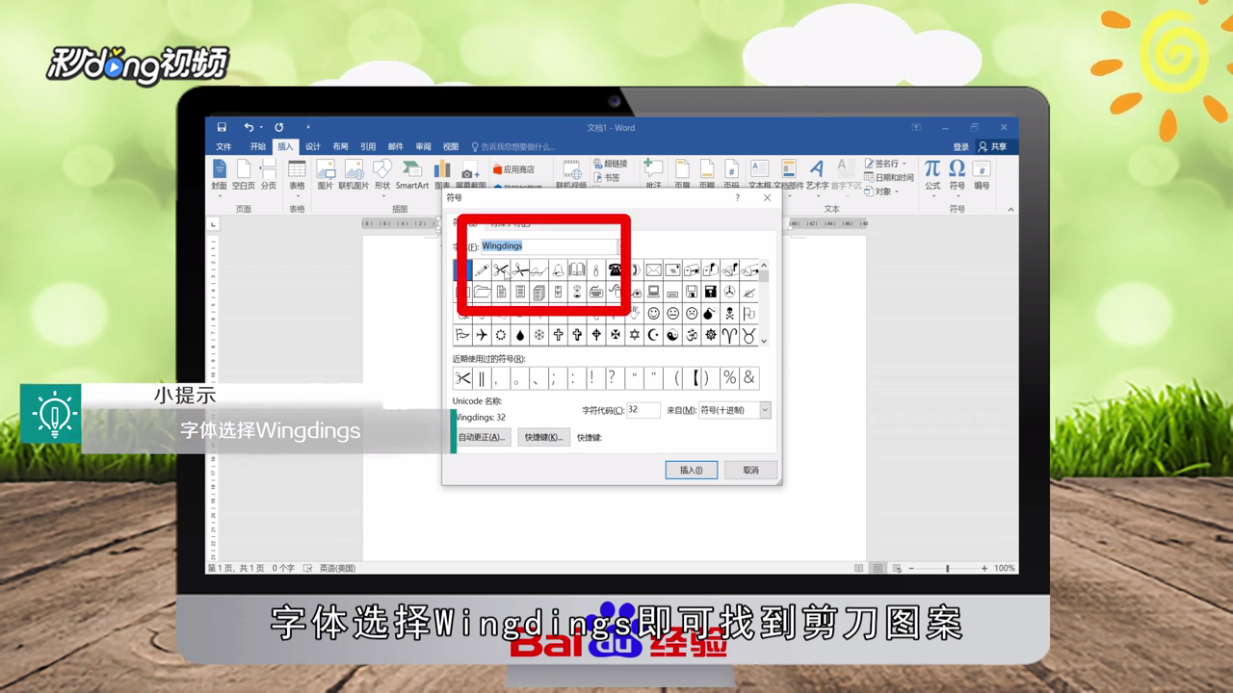Select the Star of David symbol
This screenshot has height=693, width=1233.
pyautogui.click(x=634, y=335)
